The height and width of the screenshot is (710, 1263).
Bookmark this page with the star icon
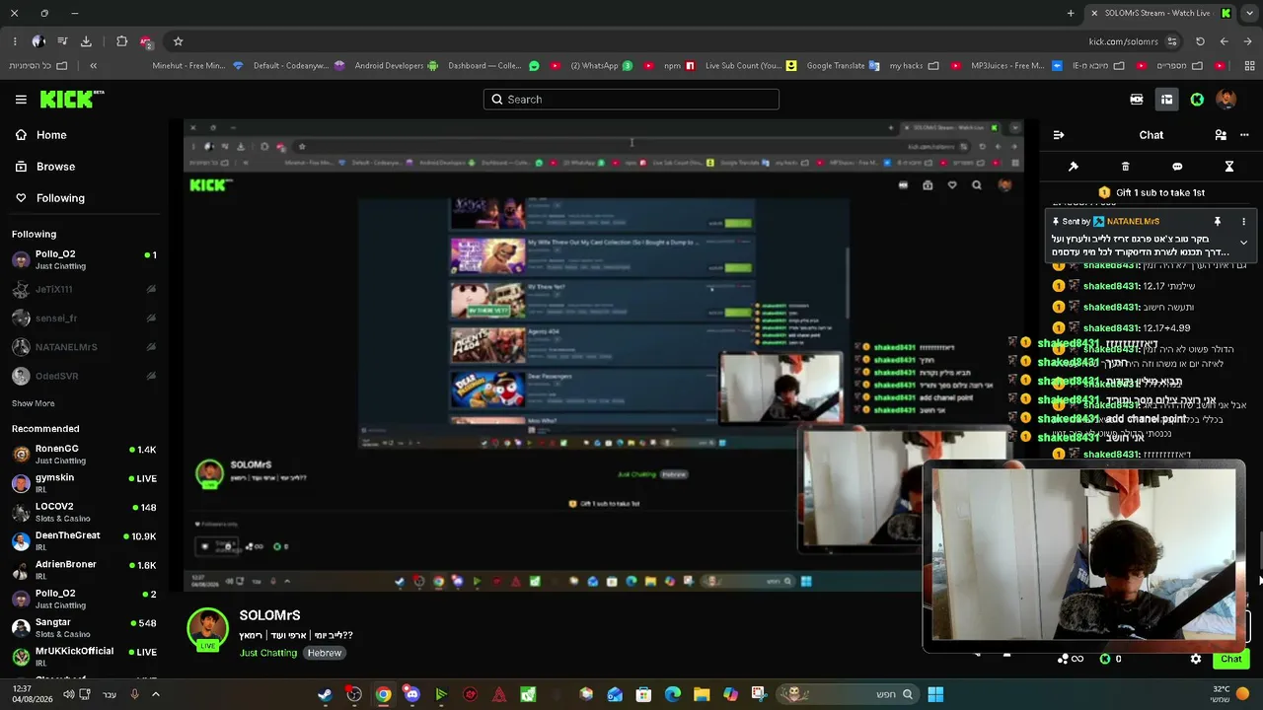(x=178, y=41)
